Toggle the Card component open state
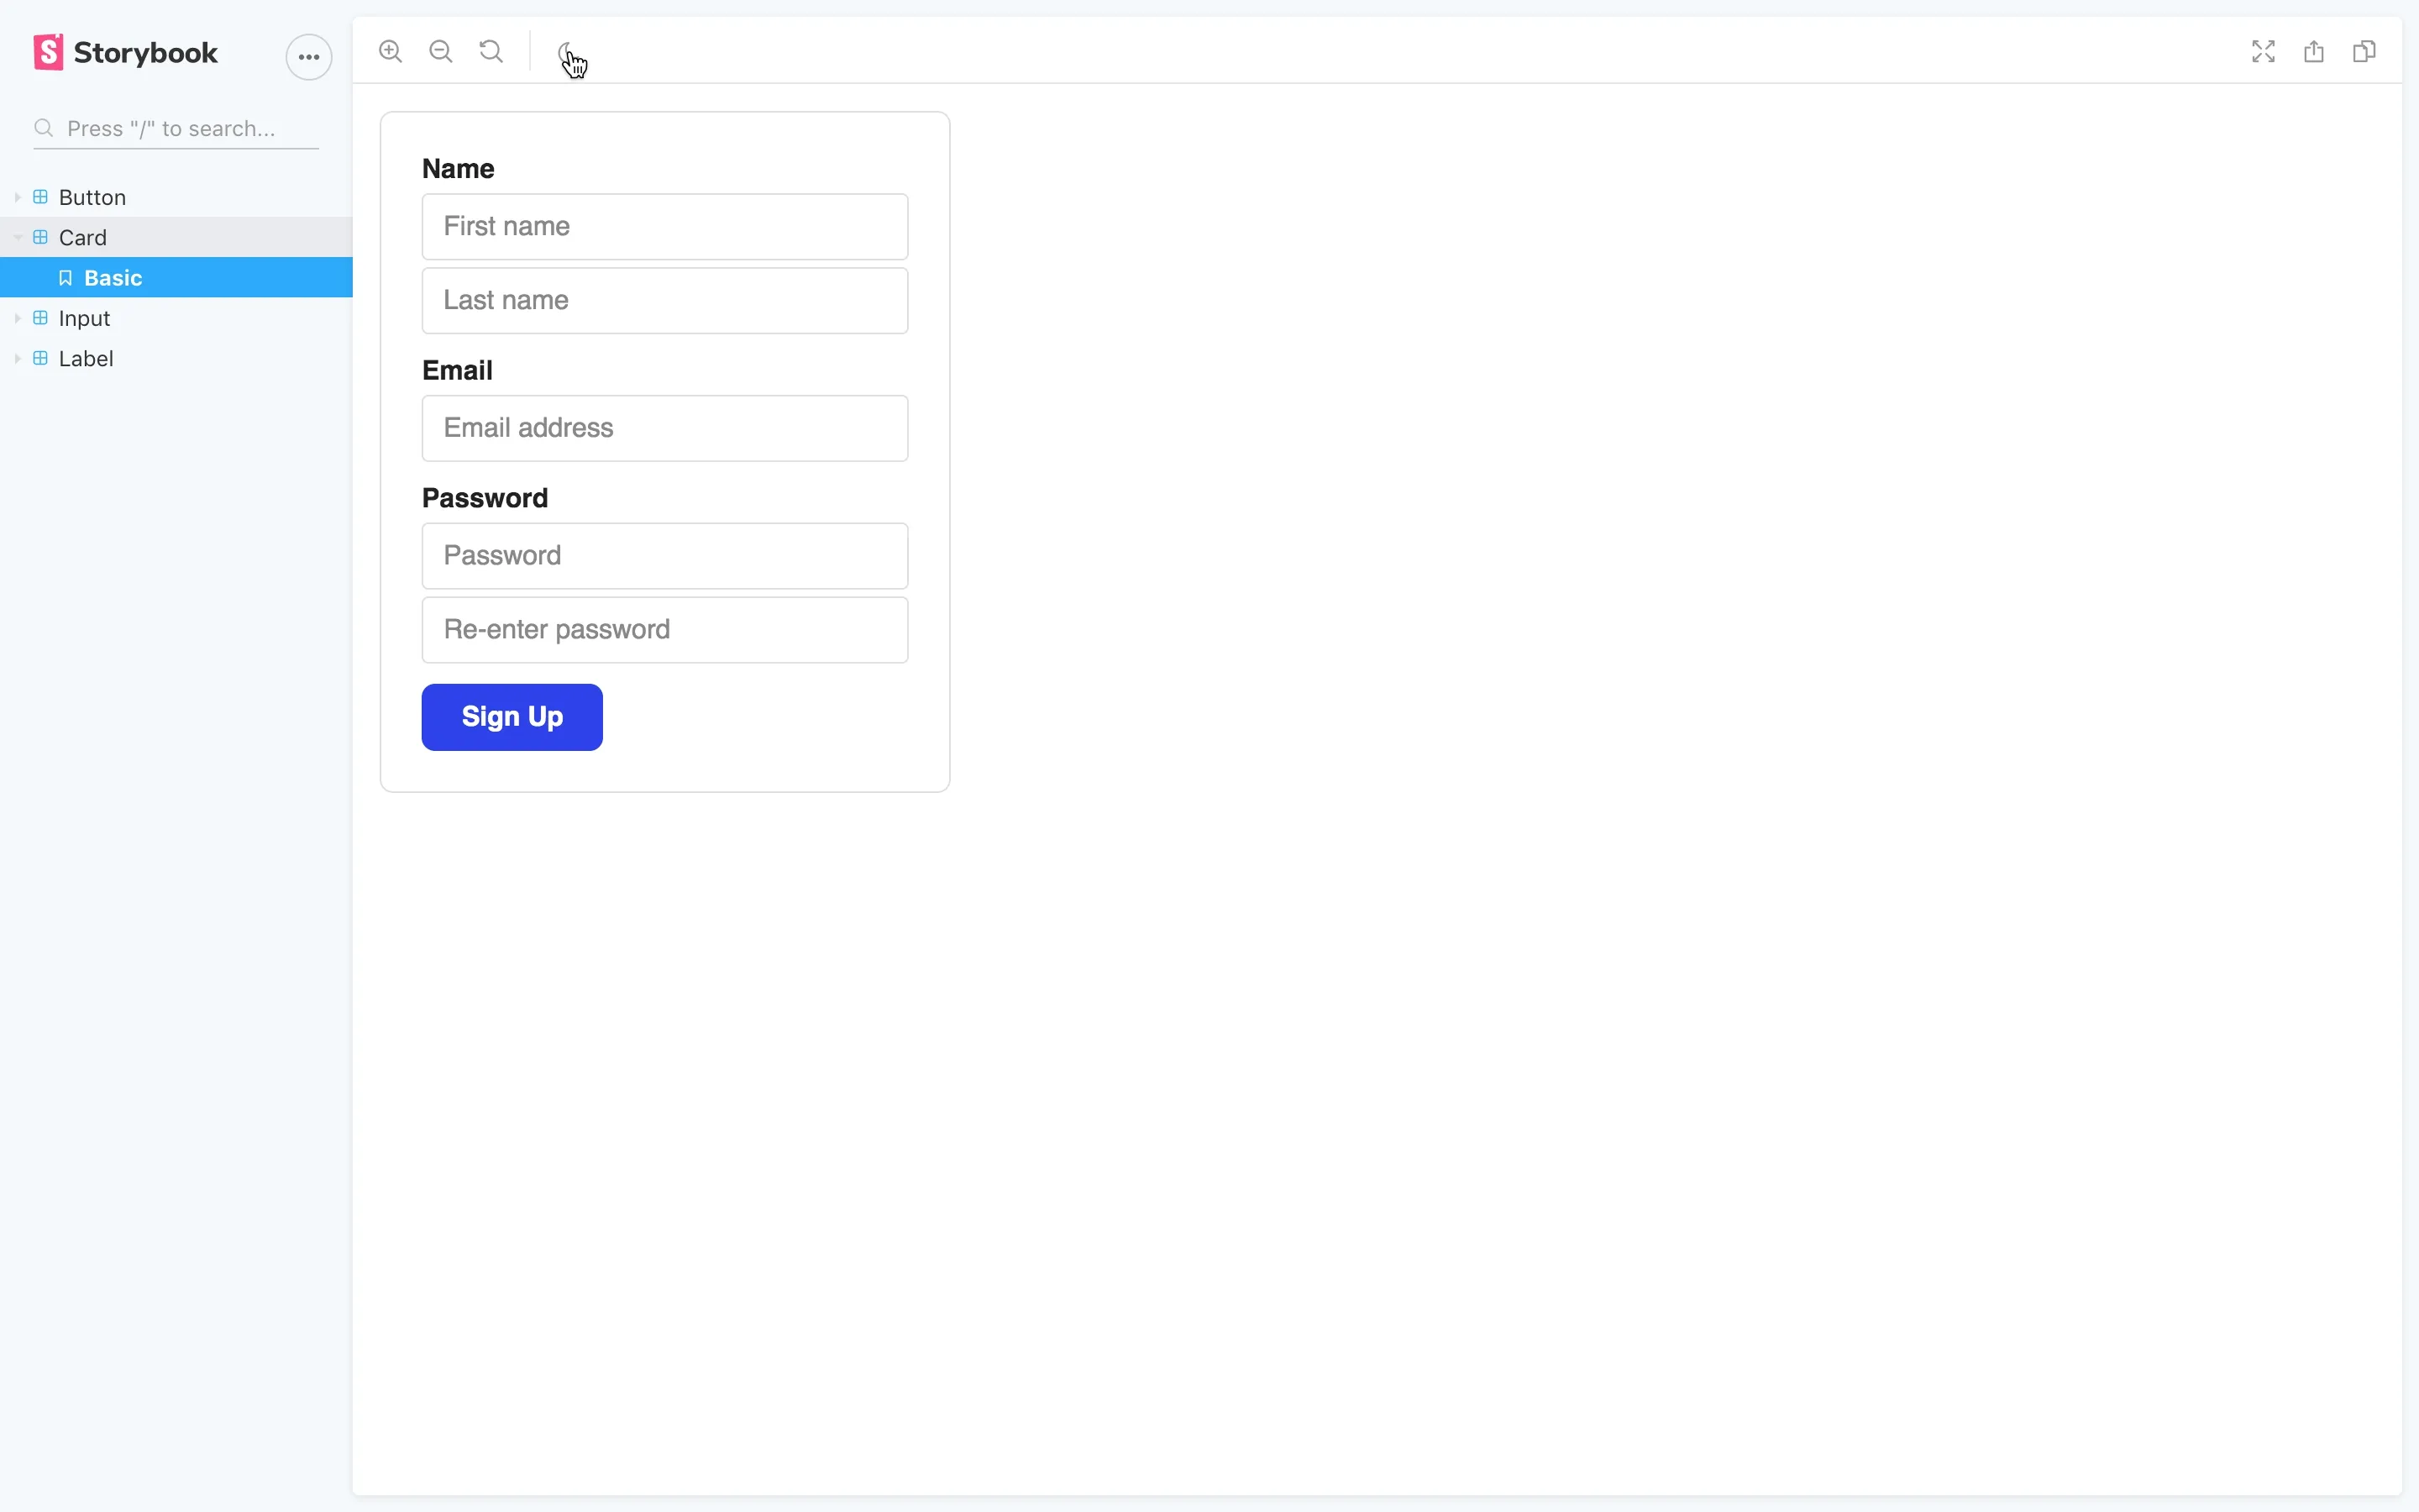The image size is (2419, 1512). [x=18, y=237]
